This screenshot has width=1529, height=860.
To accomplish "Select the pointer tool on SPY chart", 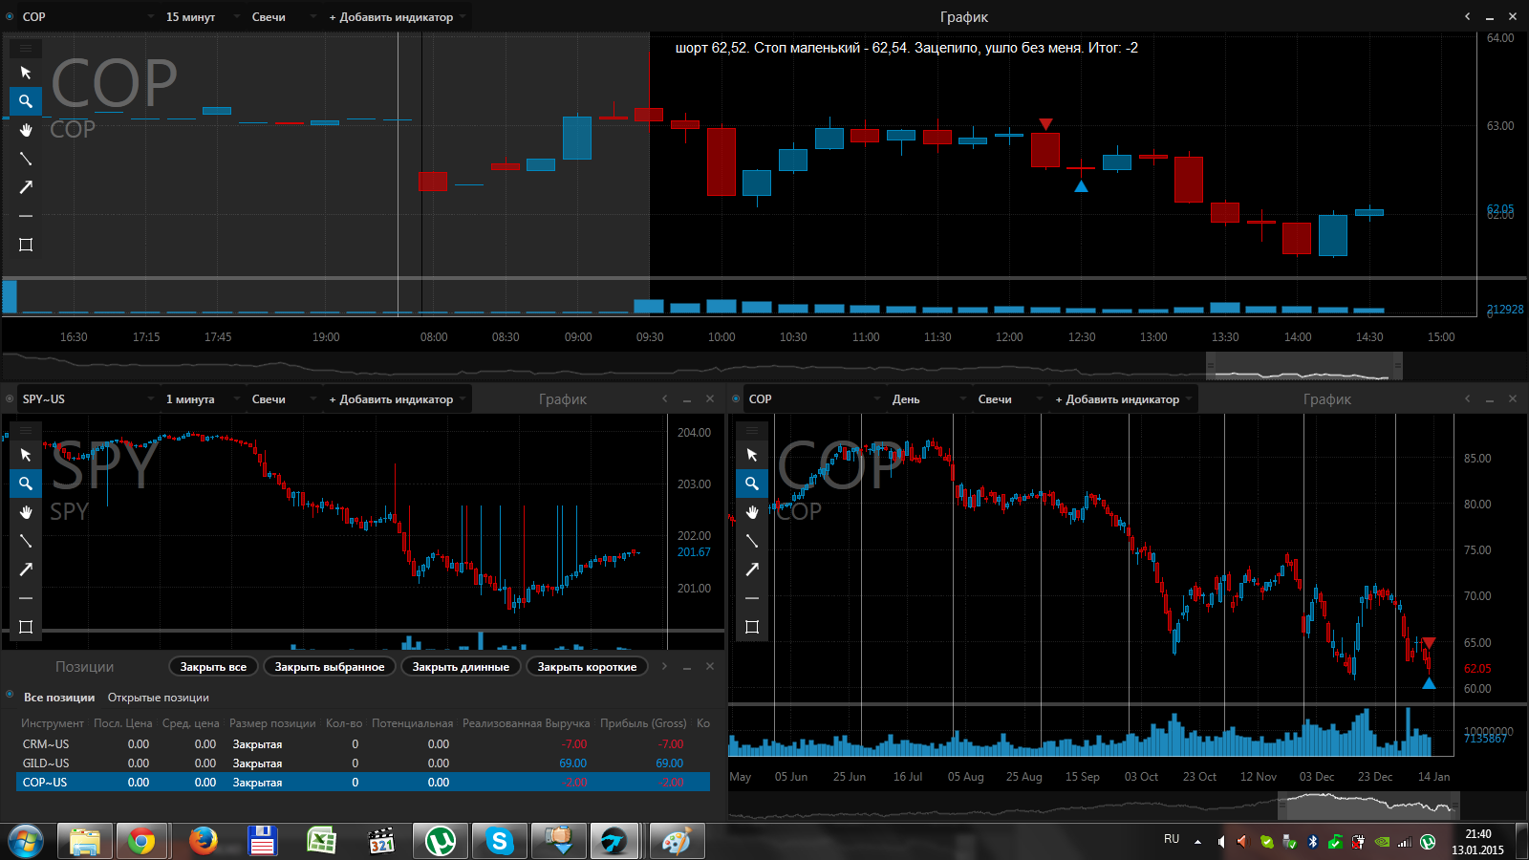I will tap(26, 455).
